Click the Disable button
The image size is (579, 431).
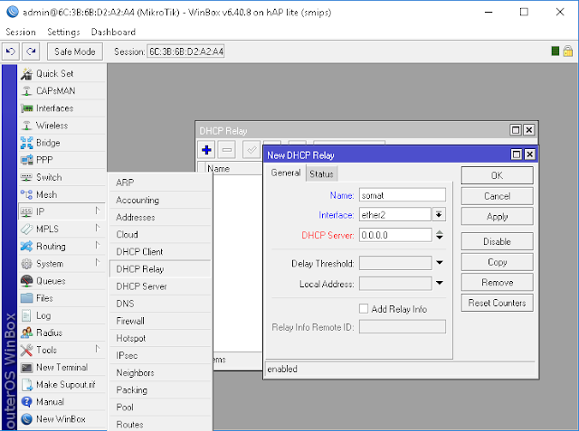pyautogui.click(x=497, y=241)
